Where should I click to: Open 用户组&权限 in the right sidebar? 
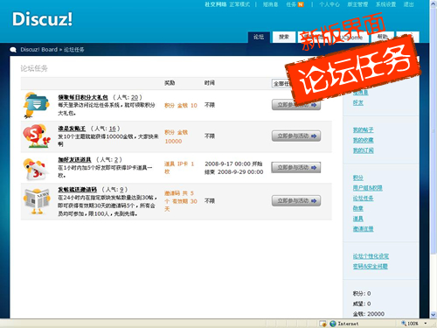(x=368, y=188)
